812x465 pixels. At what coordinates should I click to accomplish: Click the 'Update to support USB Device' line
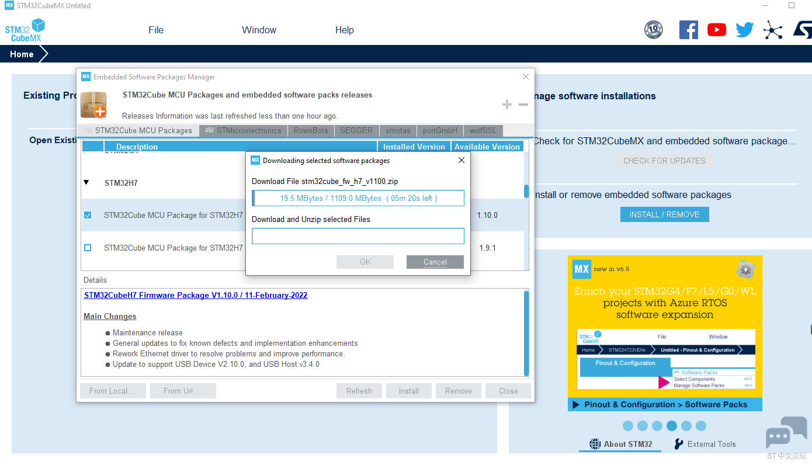[x=216, y=364]
